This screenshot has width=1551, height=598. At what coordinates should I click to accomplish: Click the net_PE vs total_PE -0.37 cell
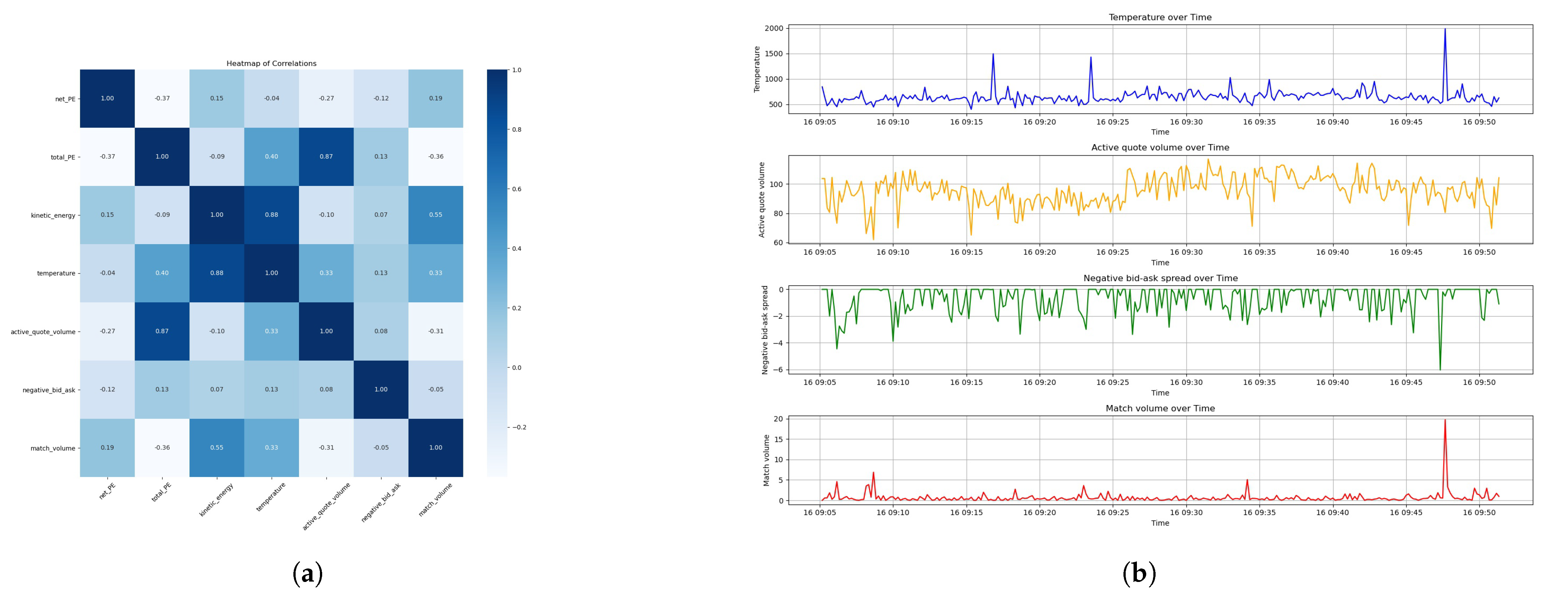(x=162, y=99)
